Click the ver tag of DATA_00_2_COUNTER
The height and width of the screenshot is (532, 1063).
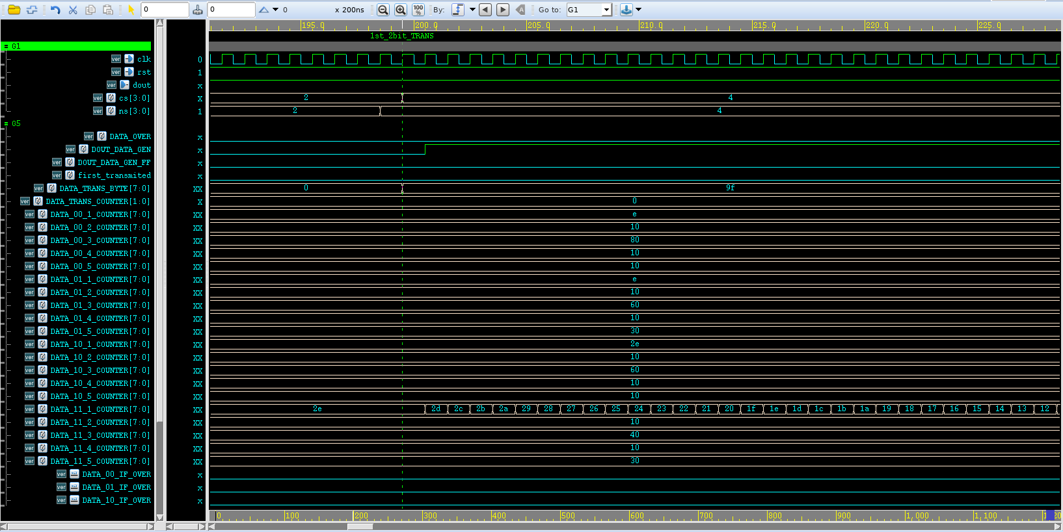point(29,227)
